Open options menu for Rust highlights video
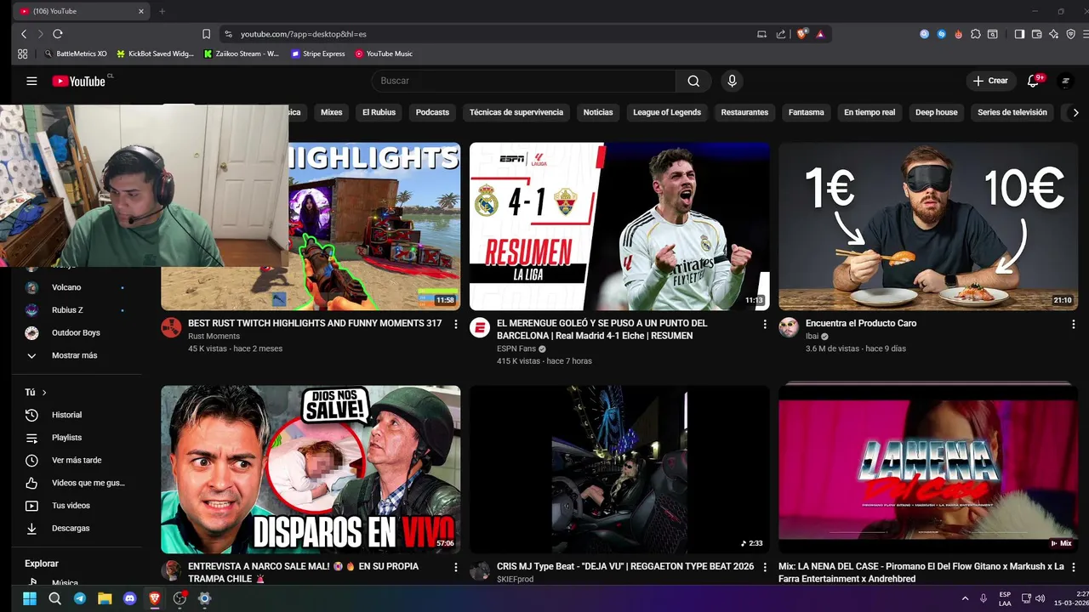 (456, 324)
